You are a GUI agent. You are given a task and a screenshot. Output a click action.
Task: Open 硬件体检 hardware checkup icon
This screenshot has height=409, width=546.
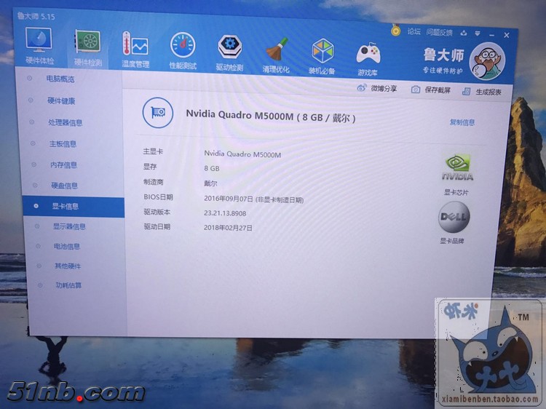tap(39, 46)
